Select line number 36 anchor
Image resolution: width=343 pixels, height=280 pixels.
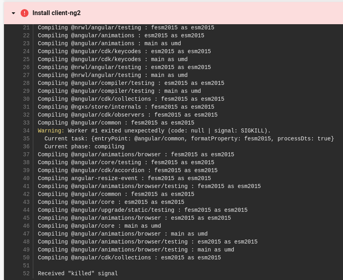[26, 147]
